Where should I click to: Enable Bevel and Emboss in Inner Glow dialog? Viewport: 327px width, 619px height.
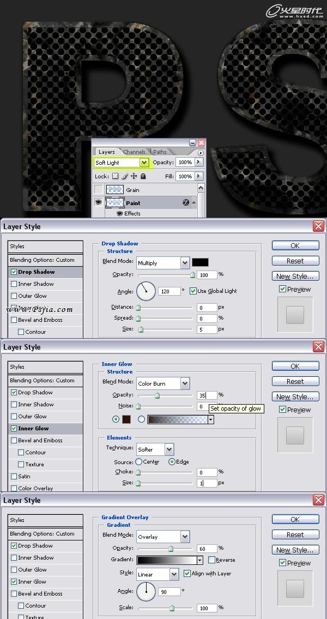tap(14, 440)
